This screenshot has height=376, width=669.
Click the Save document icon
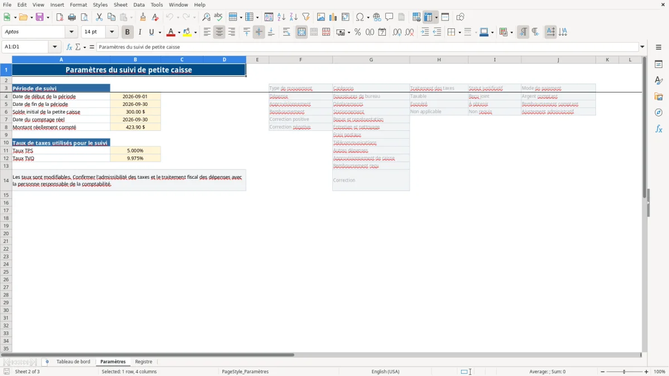coord(40,17)
